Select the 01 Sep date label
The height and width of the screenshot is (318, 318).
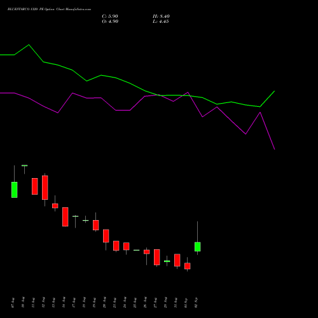coord(186,303)
